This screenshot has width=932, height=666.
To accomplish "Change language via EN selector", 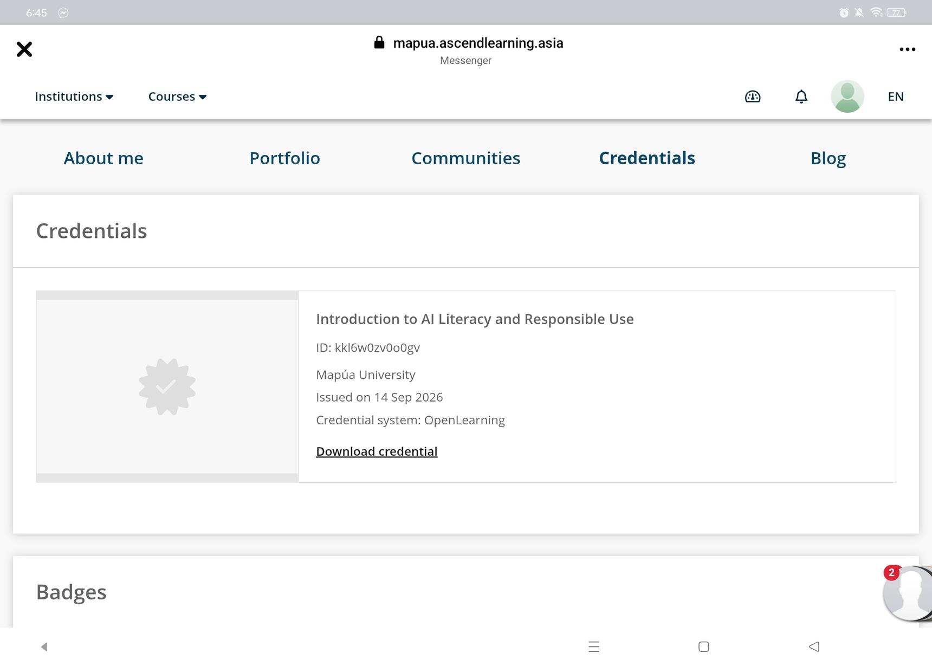I will pyautogui.click(x=896, y=96).
